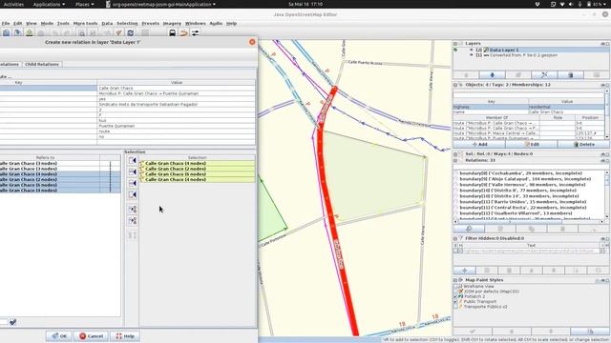Image resolution: width=611 pixels, height=343 pixels.
Task: Click Cancel in relation editor
Action: coord(92,336)
